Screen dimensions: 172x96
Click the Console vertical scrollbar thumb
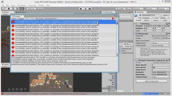coord(117,23)
